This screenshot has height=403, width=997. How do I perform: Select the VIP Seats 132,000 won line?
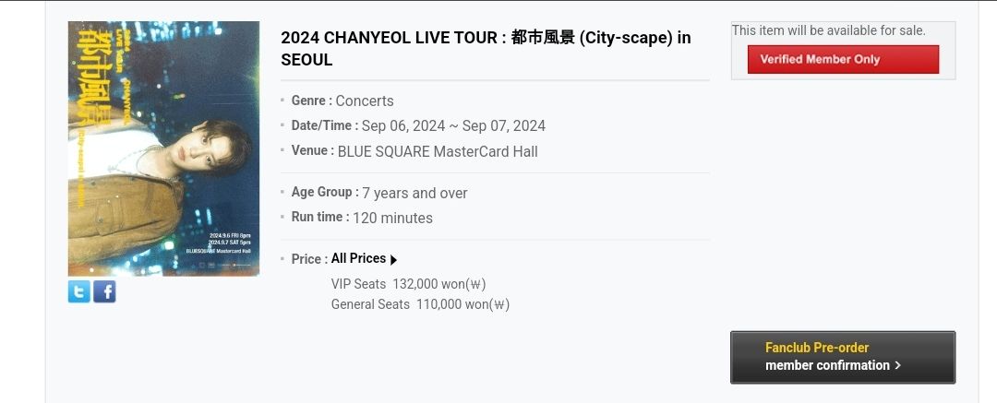coord(408,284)
